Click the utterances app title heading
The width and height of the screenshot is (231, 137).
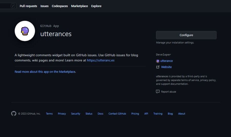pos(56,34)
